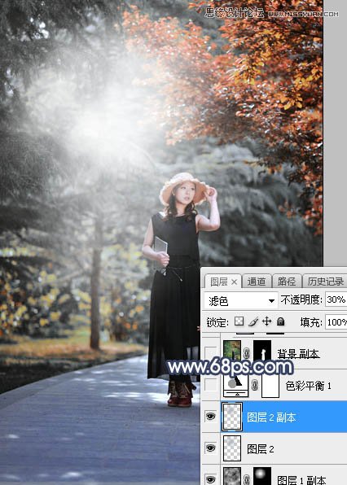The height and width of the screenshot is (485, 347).
Task: Toggle lock position move icon
Action: 266,321
